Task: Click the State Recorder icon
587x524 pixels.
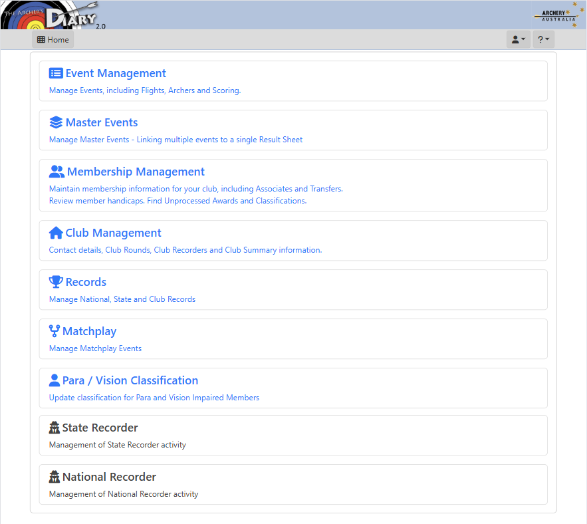Action: coord(55,428)
